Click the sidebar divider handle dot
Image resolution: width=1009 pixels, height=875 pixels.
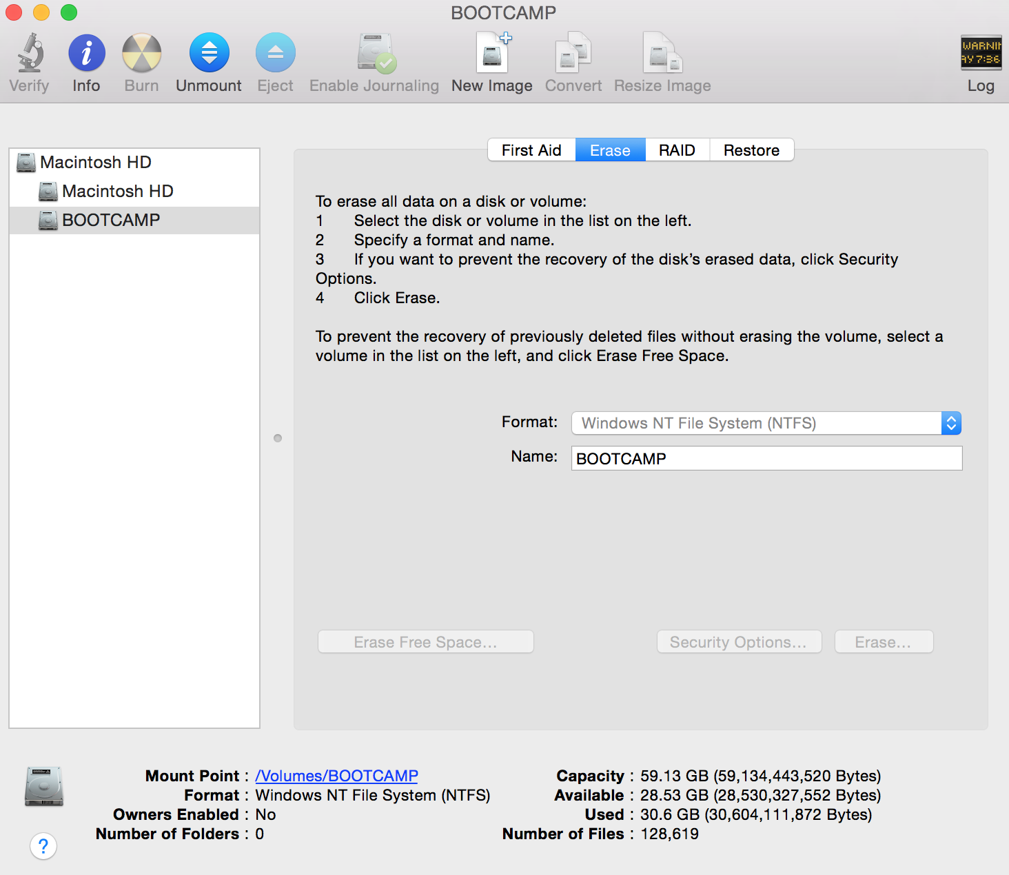coord(278,438)
